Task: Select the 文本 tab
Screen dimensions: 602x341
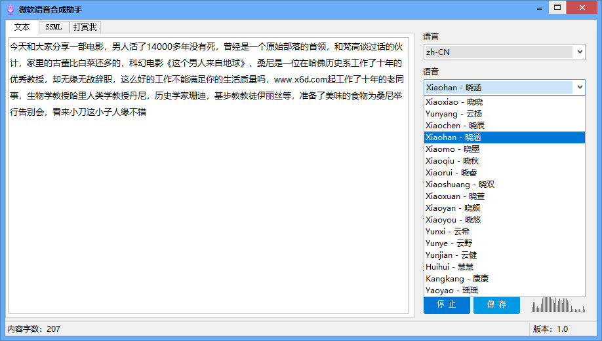Action: click(22, 27)
